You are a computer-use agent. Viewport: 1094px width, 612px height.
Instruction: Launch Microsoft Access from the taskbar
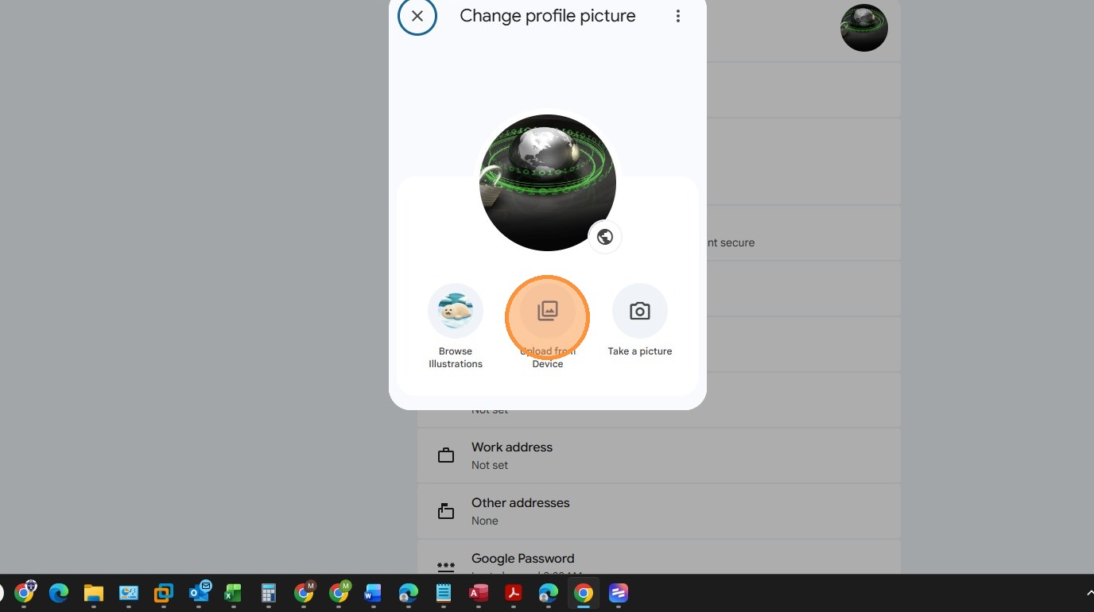tap(478, 592)
